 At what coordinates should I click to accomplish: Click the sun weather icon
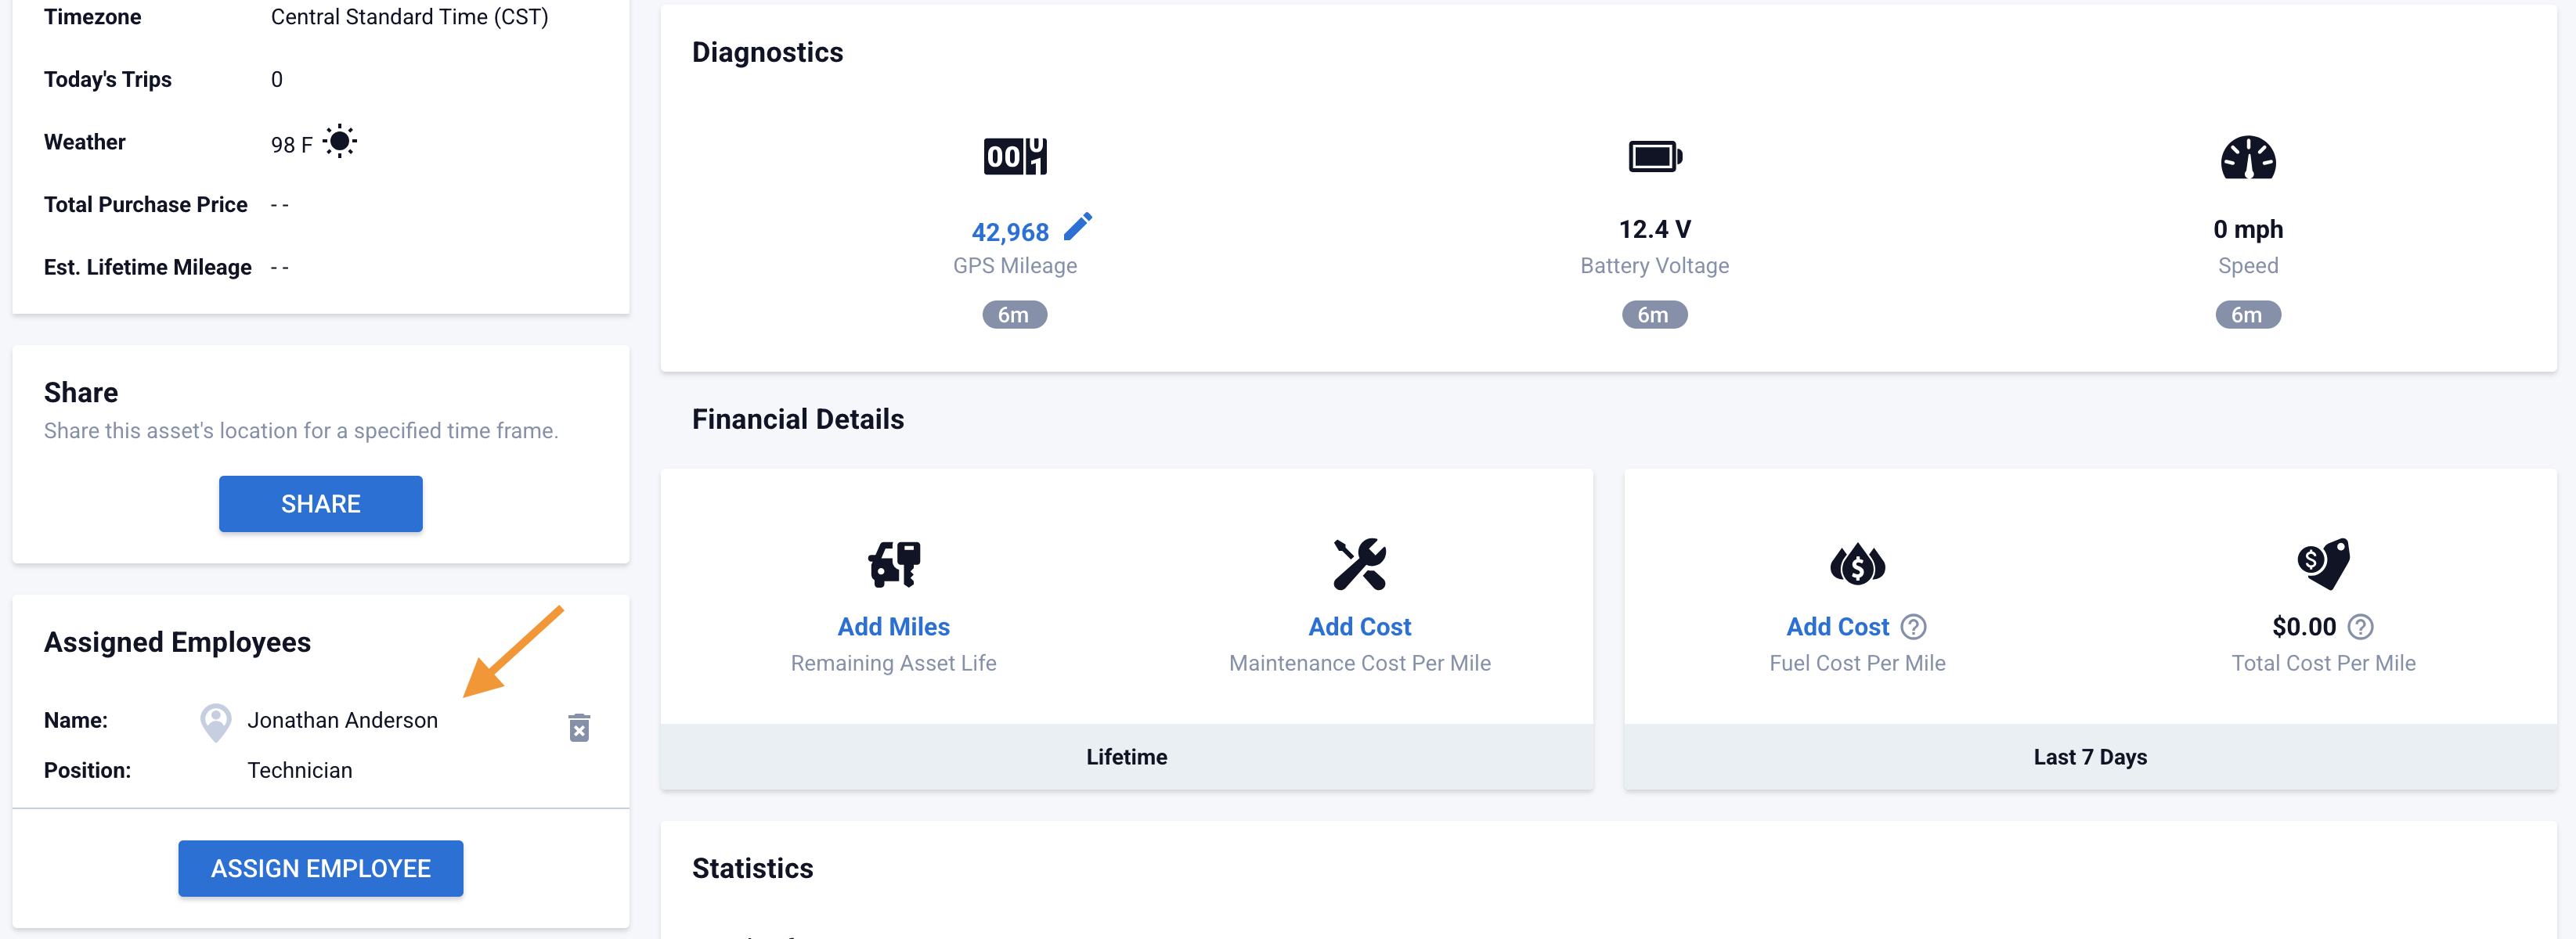(340, 142)
